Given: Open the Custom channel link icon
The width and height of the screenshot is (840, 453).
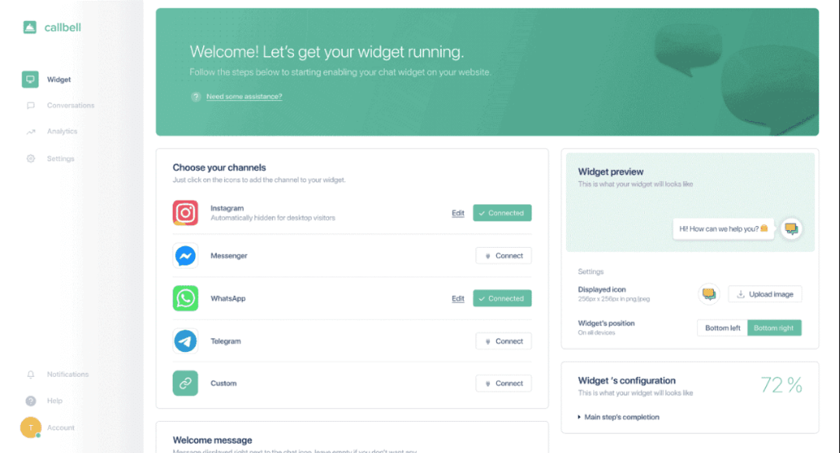Looking at the screenshot, I should [185, 383].
